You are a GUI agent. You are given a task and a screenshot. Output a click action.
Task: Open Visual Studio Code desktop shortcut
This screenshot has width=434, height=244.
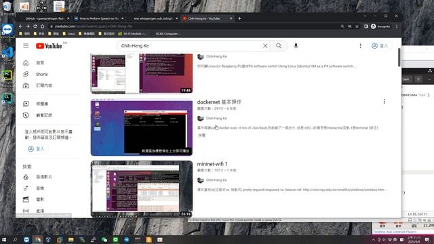click(x=7, y=54)
